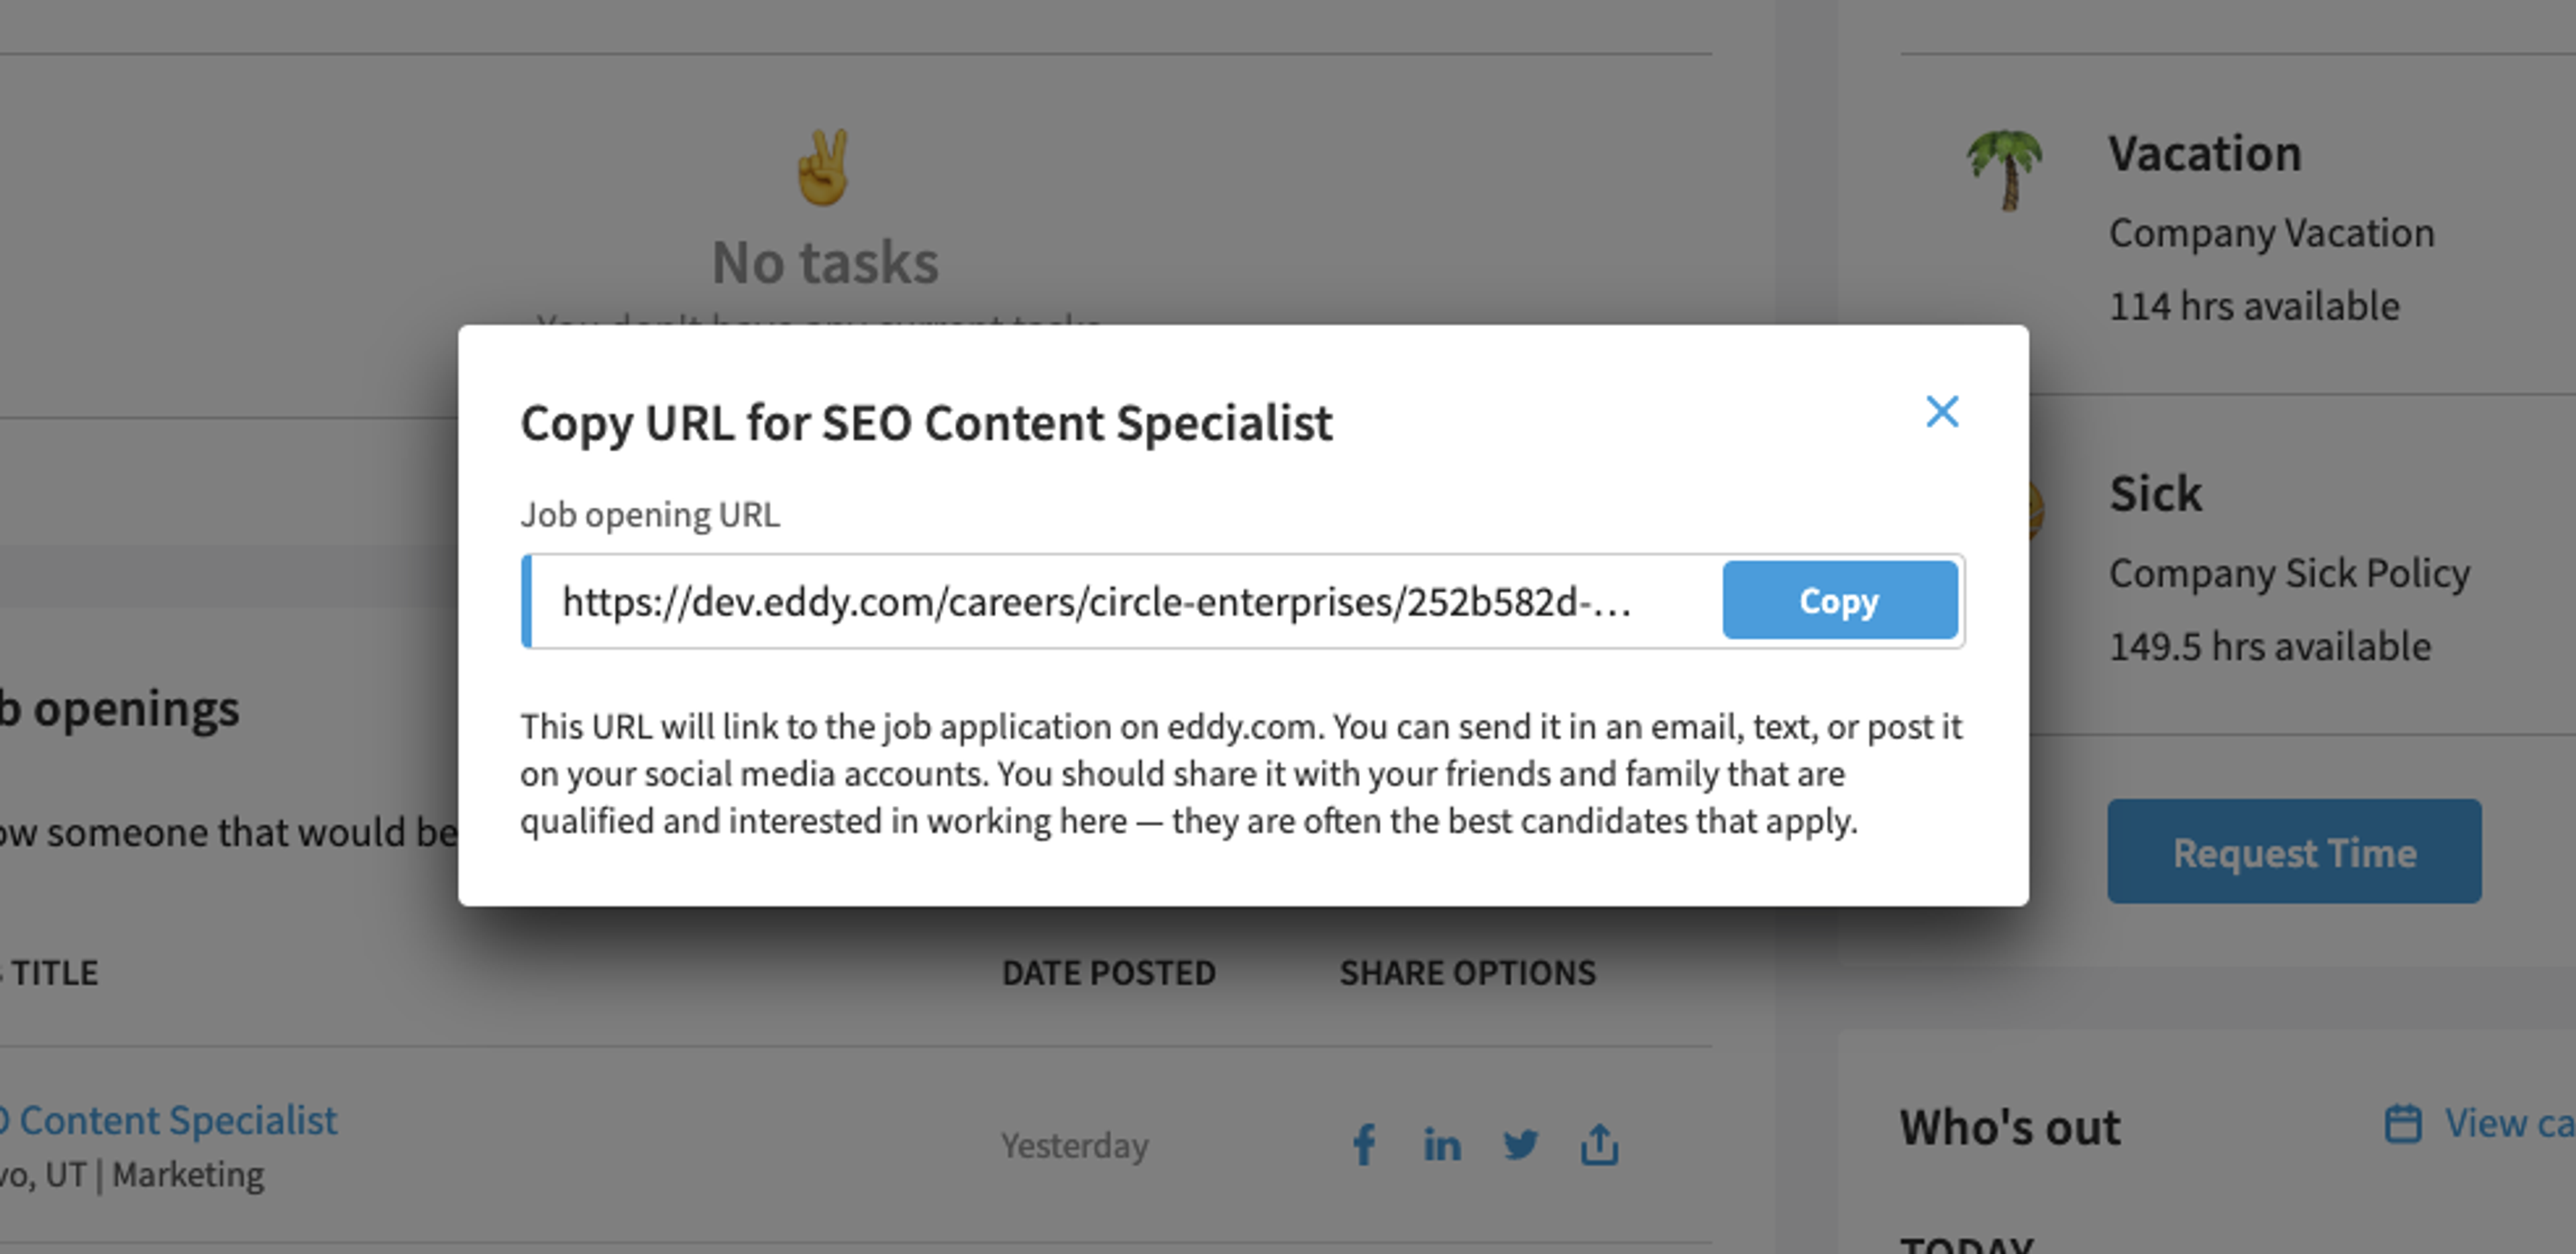The width and height of the screenshot is (2576, 1254).
Task: Share job opening on LinkedIn
Action: coord(1442,1145)
